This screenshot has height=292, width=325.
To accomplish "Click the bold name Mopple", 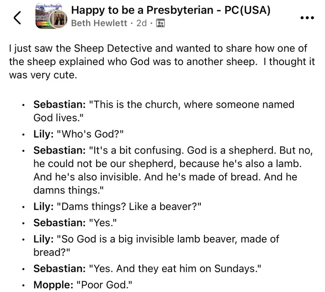I will tap(53, 285).
